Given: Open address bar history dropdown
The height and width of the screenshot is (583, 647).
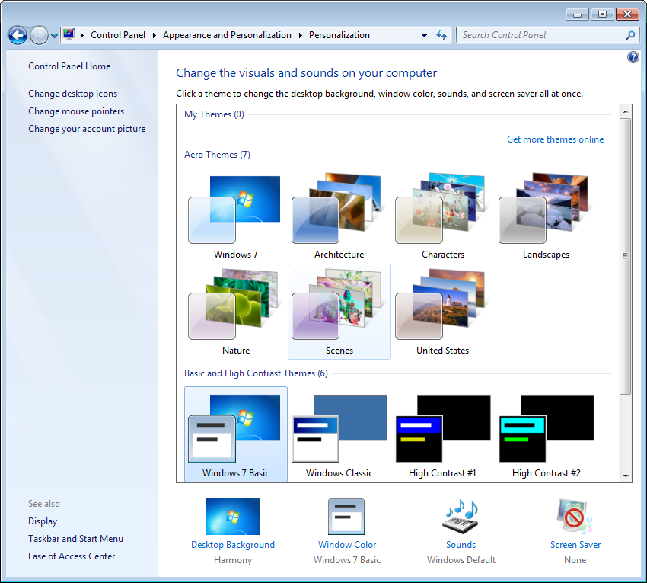Looking at the screenshot, I should (x=424, y=36).
